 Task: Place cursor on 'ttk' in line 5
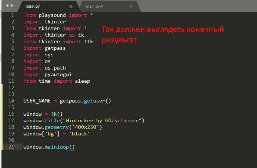click(88, 41)
